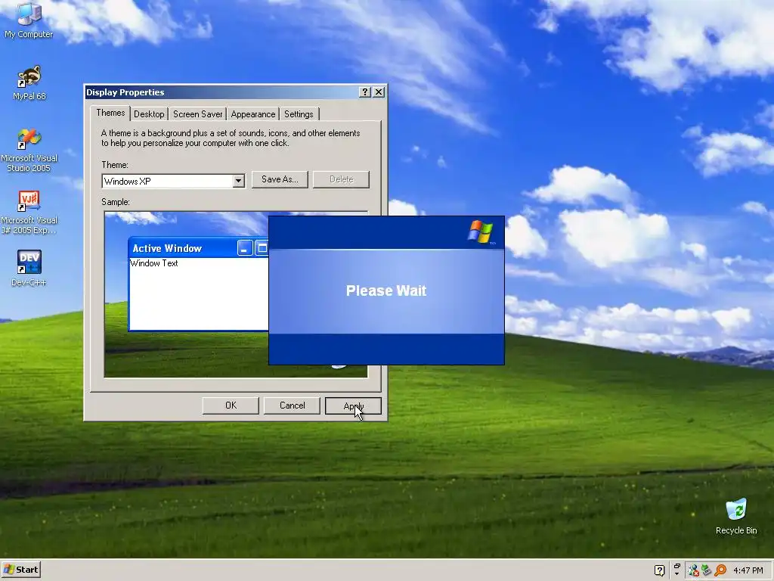The image size is (774, 581).
Task: Open the Start menu
Action: [20, 570]
